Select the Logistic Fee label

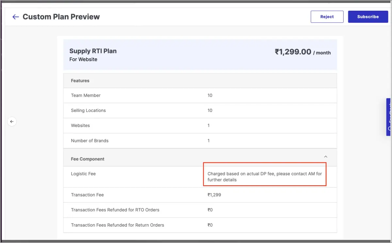(x=83, y=174)
